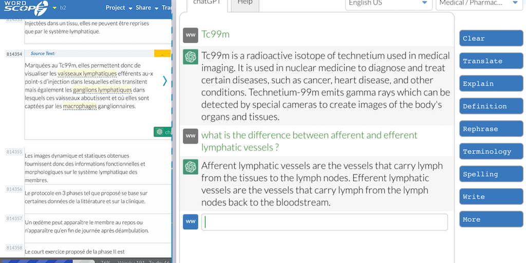Open the English US language dropdown
This screenshot has height=263, width=526.
(x=388, y=3)
